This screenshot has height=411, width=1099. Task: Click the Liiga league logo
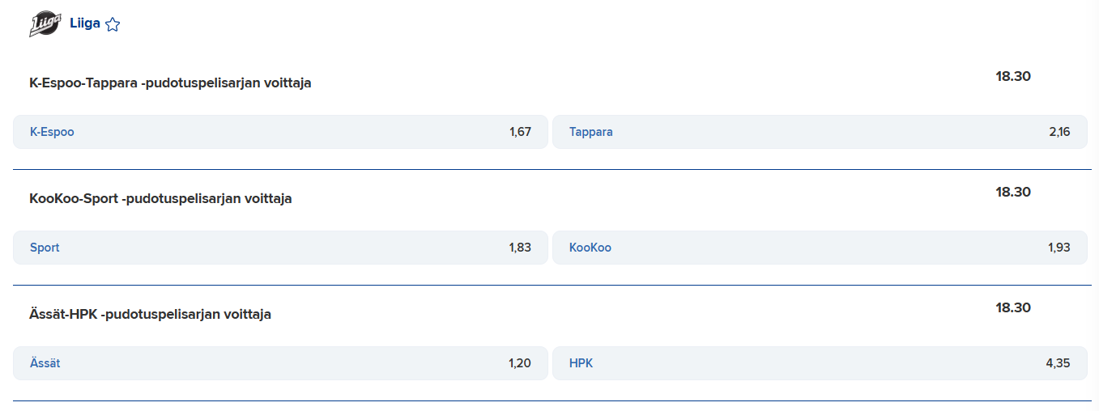(x=45, y=24)
